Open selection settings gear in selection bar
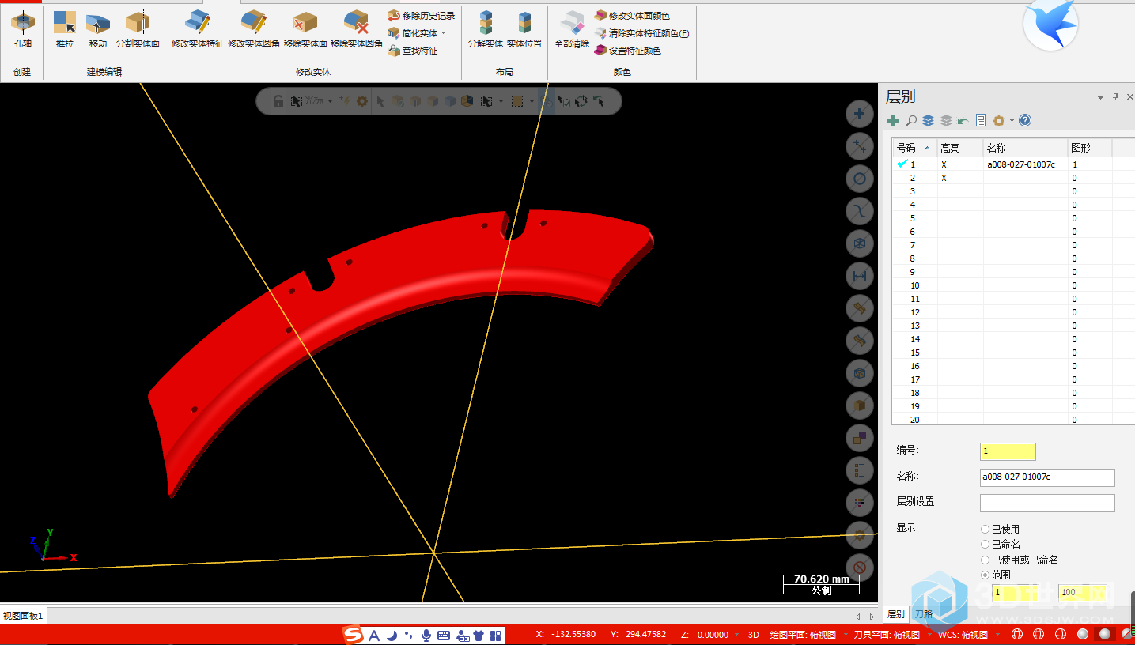This screenshot has width=1135, height=645. click(362, 101)
